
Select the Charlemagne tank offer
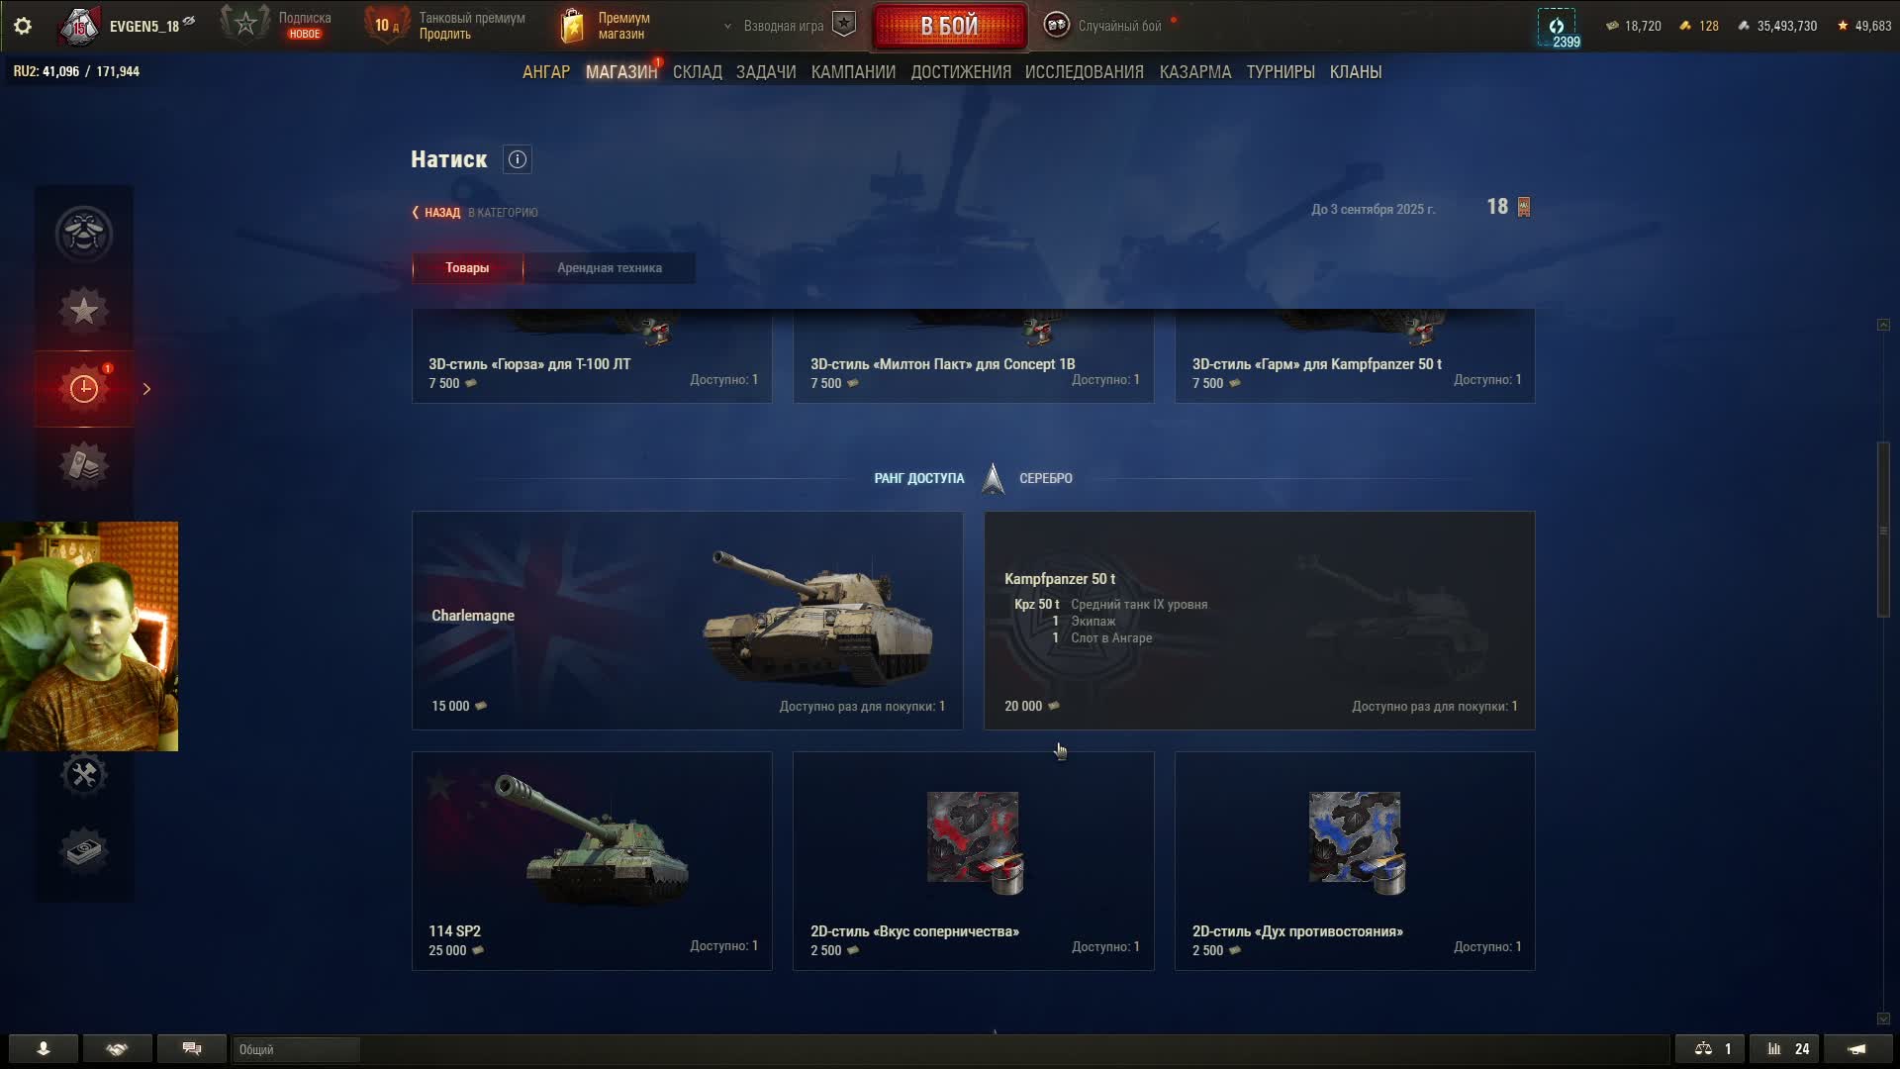click(x=687, y=621)
